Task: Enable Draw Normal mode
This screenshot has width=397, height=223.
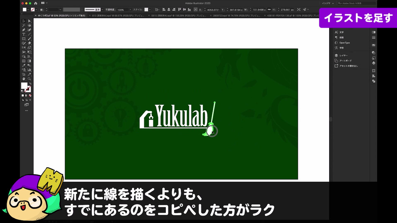Action: click(23, 100)
